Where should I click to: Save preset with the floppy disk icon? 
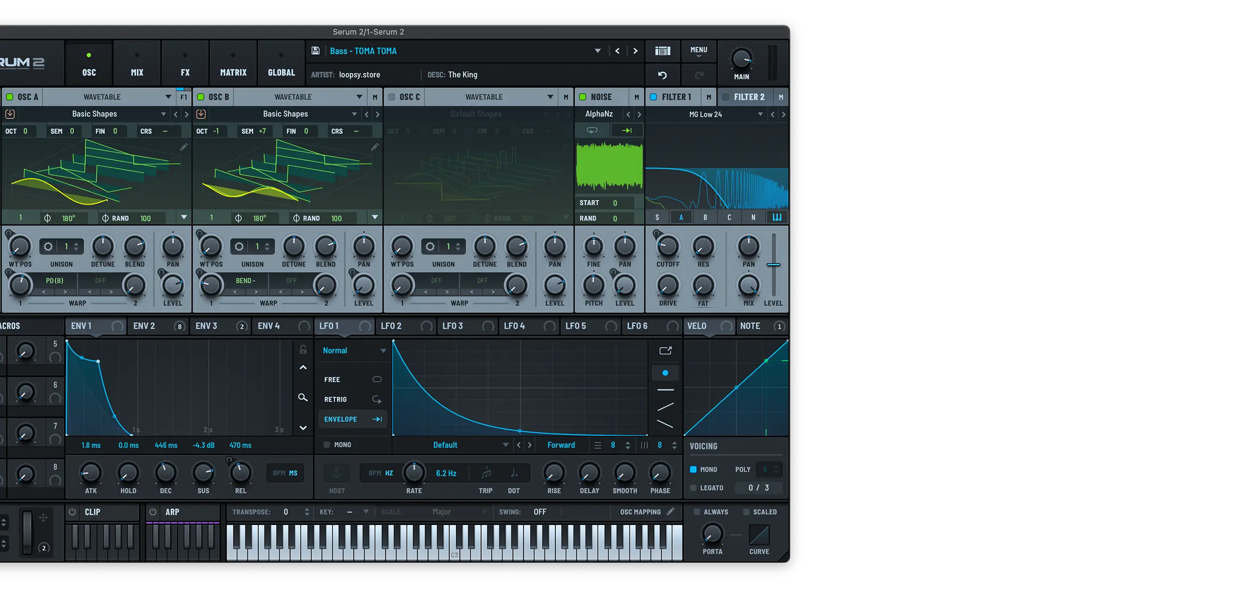tap(315, 51)
